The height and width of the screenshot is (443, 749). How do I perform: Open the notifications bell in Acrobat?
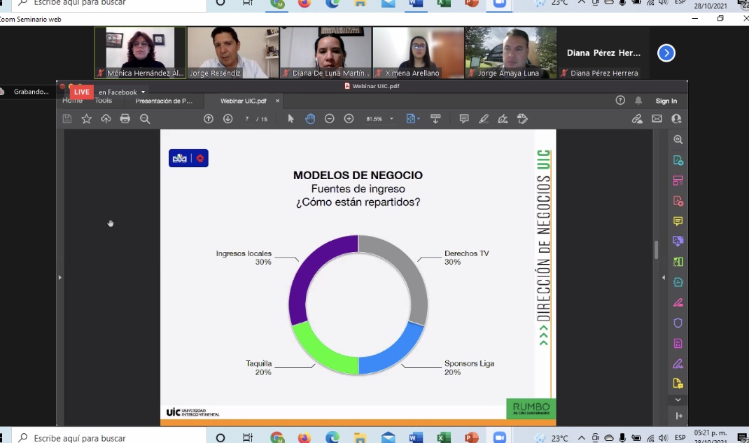pos(638,100)
